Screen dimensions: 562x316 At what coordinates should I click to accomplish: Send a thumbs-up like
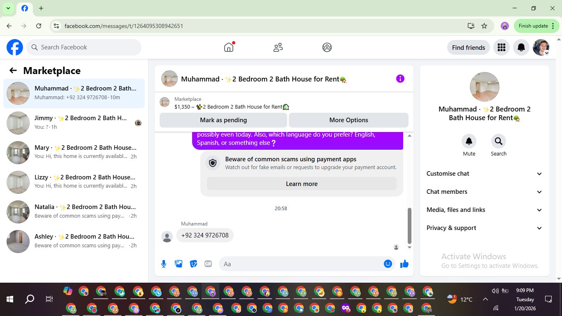click(x=404, y=264)
